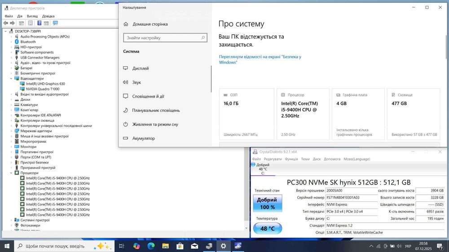The height and width of the screenshot is (252, 449).
Task: Collapse the DESKTOP-738IPPI root node
Action: [6, 31]
